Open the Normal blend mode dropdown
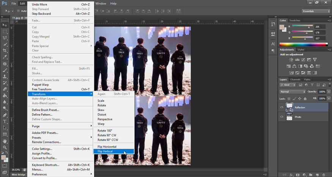This screenshot has height=177, width=332. click(293, 92)
